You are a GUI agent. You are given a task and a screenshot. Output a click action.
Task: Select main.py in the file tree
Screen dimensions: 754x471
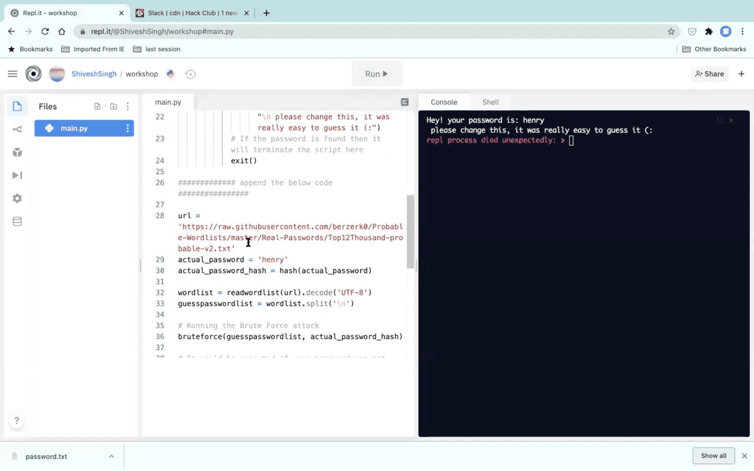tap(84, 128)
